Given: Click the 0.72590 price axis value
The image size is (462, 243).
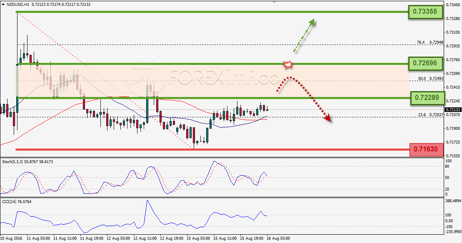Looking at the screenshot, I should click(453, 74).
